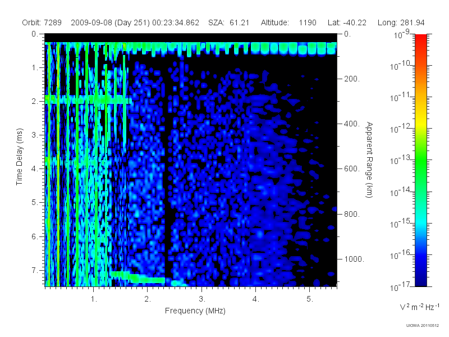Click the 'Orbit: 7289' header text

click(x=42, y=22)
